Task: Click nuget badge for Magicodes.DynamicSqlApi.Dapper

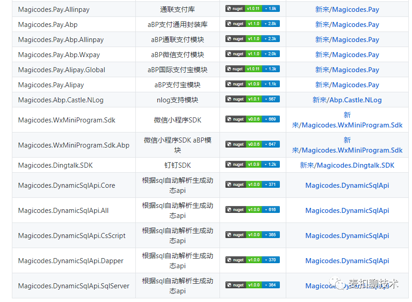Action: (252, 260)
